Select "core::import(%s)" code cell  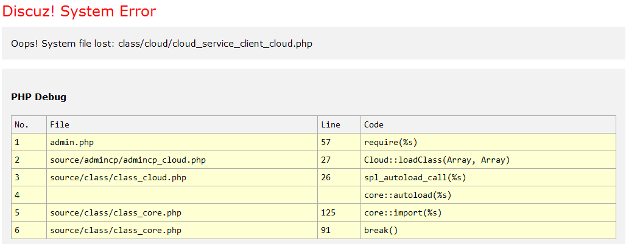tap(488, 213)
